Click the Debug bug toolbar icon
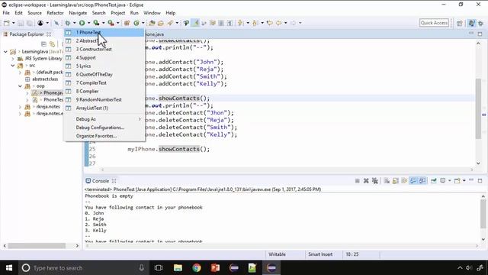This screenshot has width=488, height=275. point(67,23)
